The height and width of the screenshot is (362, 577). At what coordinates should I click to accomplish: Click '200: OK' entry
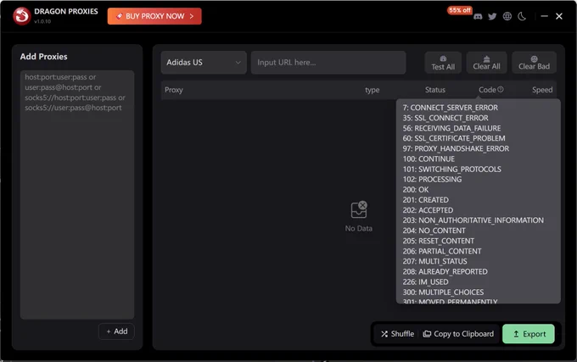pos(416,190)
